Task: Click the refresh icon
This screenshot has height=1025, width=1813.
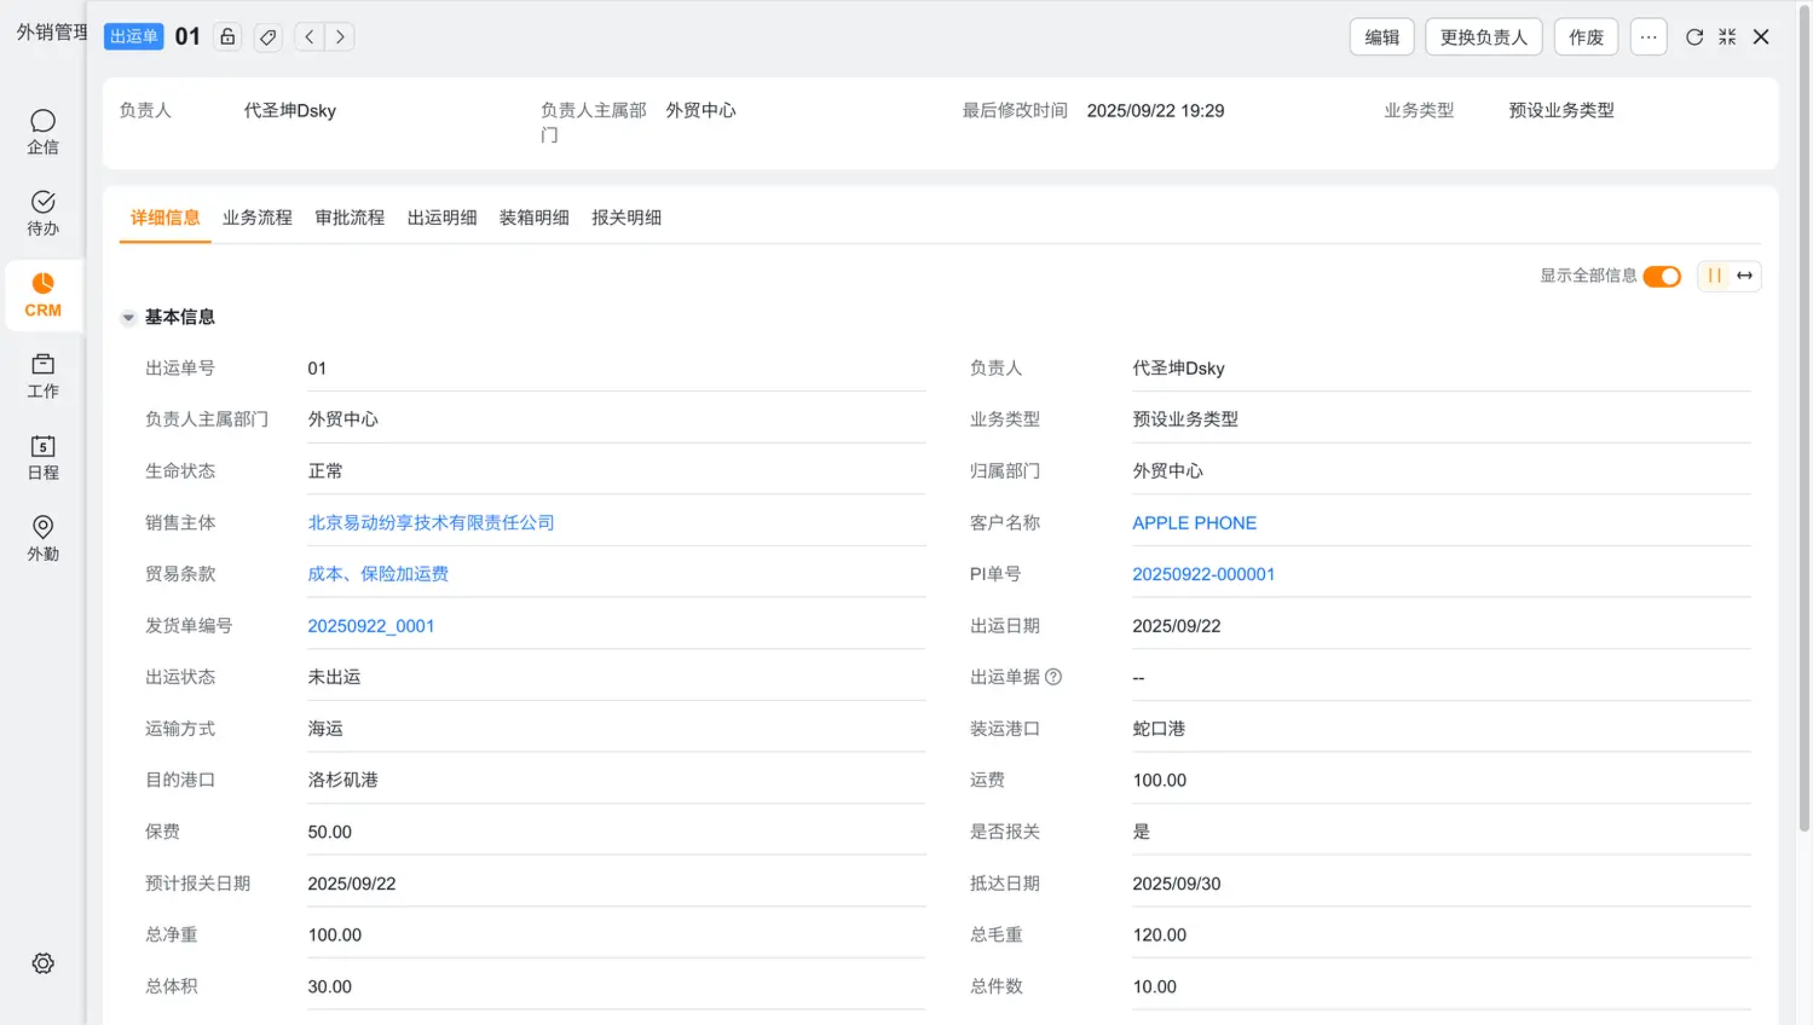Action: [1693, 36]
